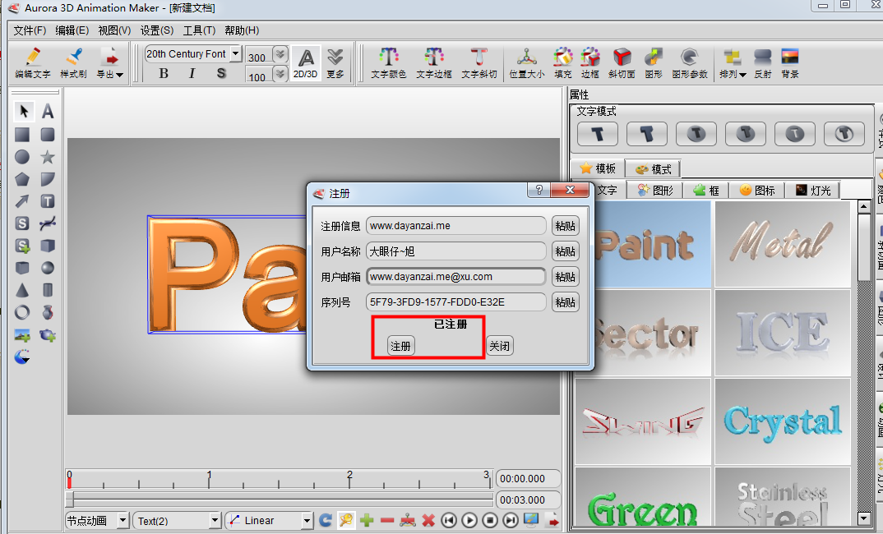Click the green plus add keyframe icon
883x534 pixels.
pyautogui.click(x=368, y=521)
